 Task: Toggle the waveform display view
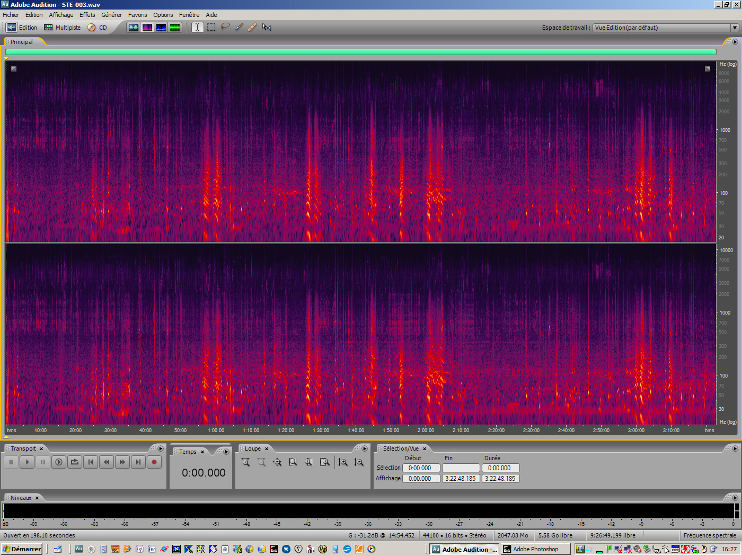134,27
